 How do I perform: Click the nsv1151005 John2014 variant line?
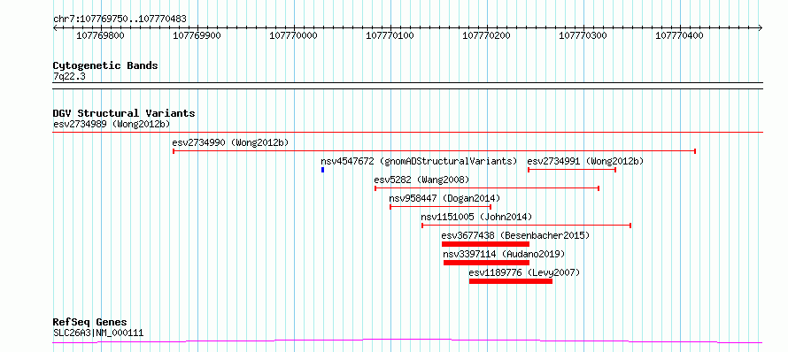point(526,226)
